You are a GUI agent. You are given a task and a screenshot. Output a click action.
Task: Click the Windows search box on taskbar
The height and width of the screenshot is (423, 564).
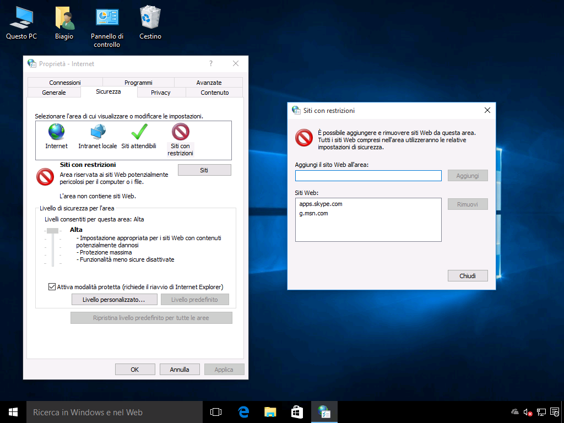[115, 412]
